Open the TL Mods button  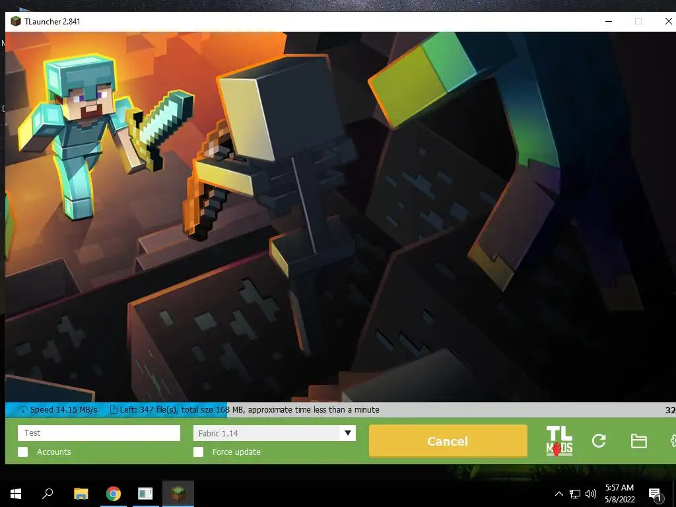(x=559, y=440)
